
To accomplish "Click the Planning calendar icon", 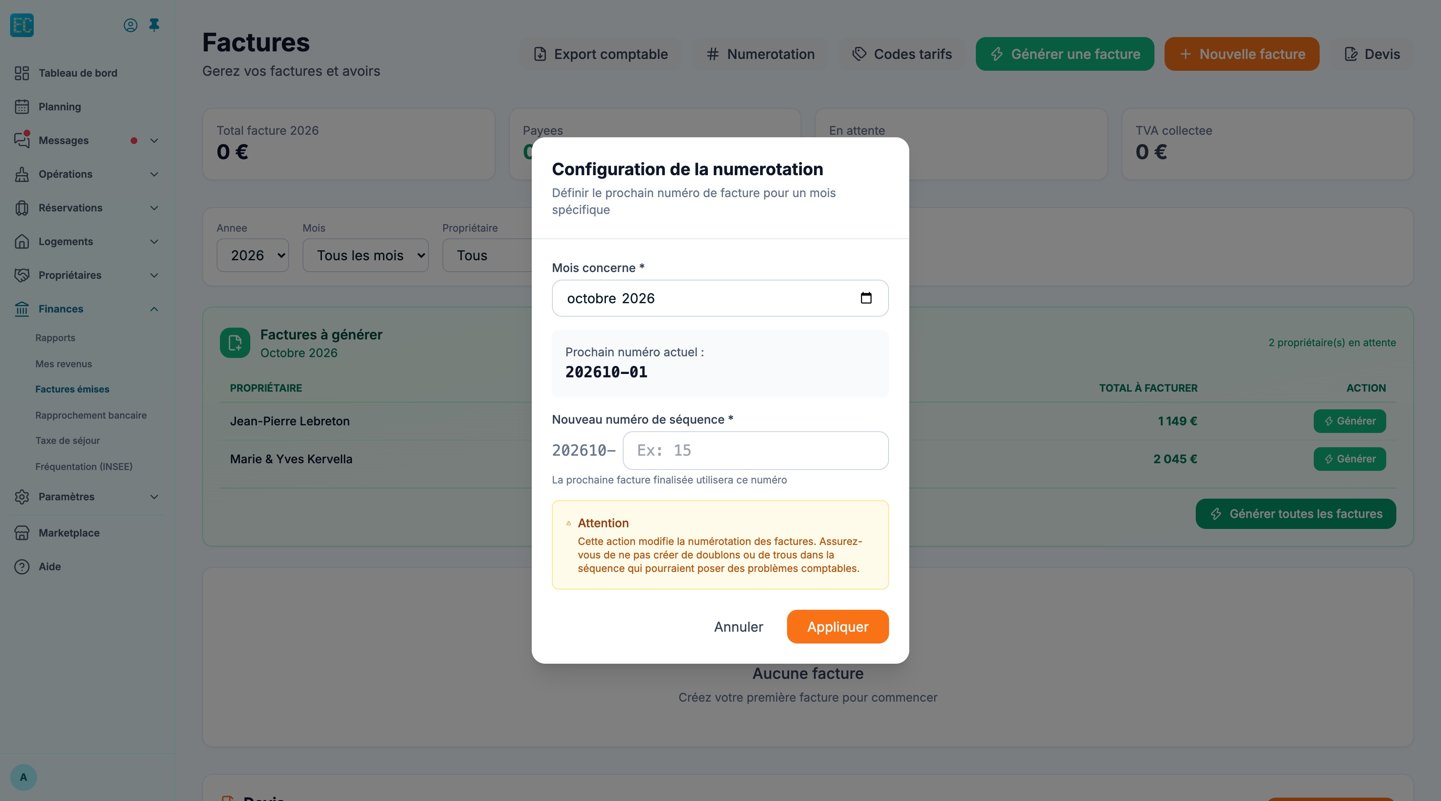I will click(22, 107).
